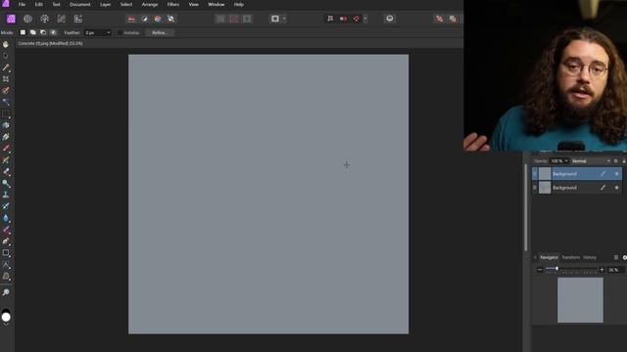Image resolution: width=627 pixels, height=352 pixels.
Task: Select the Selection Brush tool
Action: tap(6, 91)
